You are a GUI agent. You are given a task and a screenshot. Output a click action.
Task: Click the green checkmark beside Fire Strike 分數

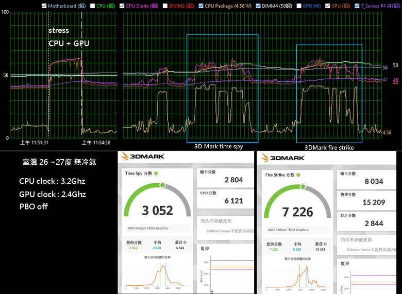(x=298, y=175)
